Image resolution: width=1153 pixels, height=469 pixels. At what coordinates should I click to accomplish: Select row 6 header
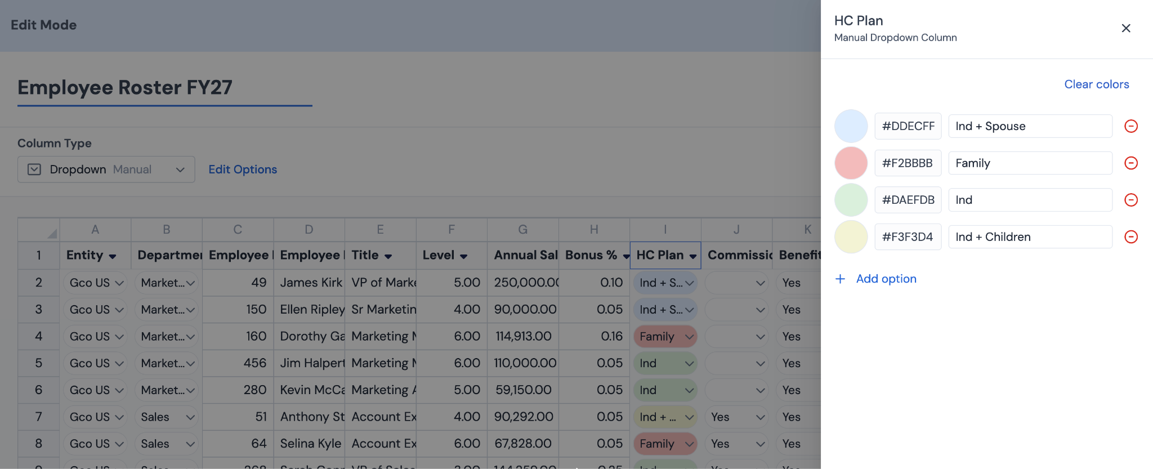click(x=38, y=390)
